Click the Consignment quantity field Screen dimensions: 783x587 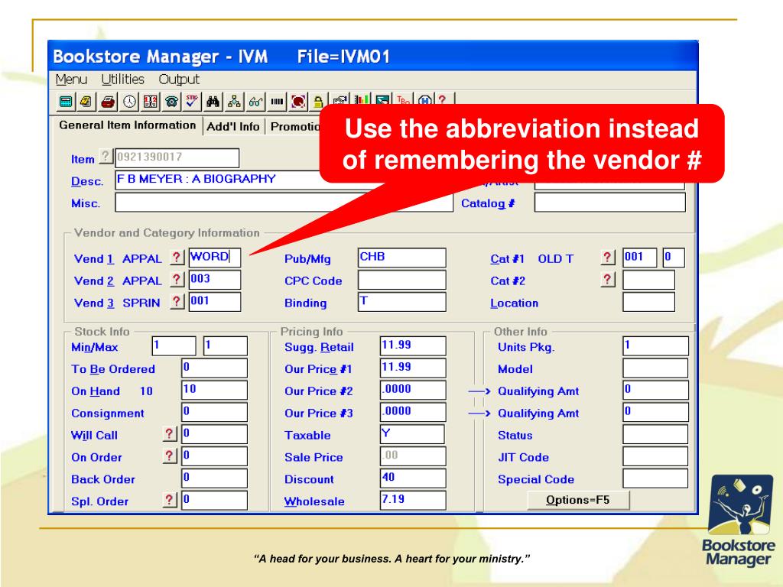point(214,412)
